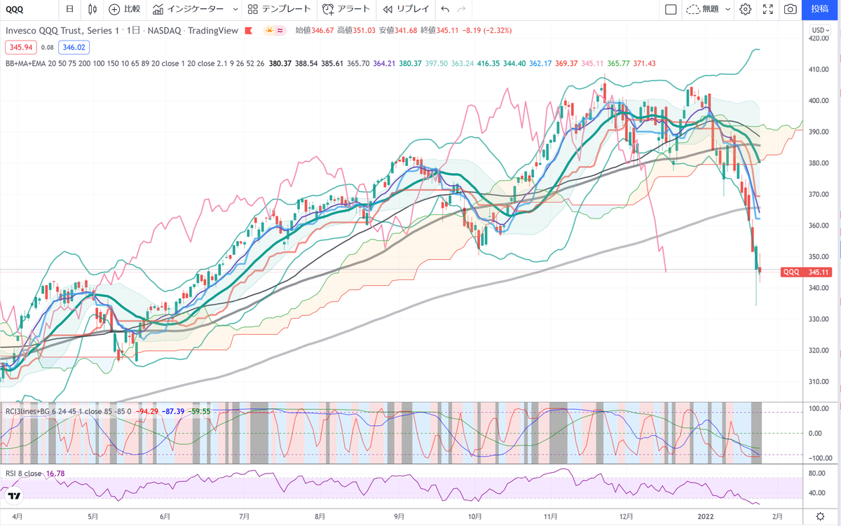This screenshot has height=526, width=841.
Task: Click the 11月 label on time axis
Action: (x=551, y=518)
